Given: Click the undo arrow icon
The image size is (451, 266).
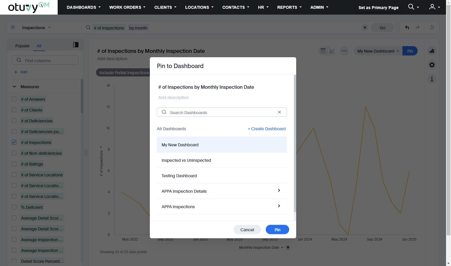Looking at the screenshot, I should pyautogui.click(x=407, y=27).
